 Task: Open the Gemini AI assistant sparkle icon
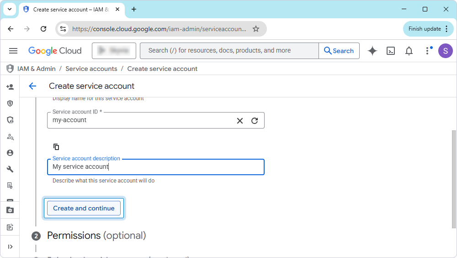pos(372,51)
